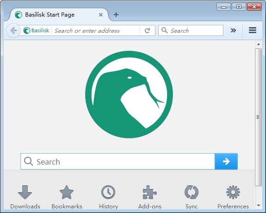The height and width of the screenshot is (213, 266).
Task: Open the Add-ons puzzle piece icon
Action: pos(149,192)
